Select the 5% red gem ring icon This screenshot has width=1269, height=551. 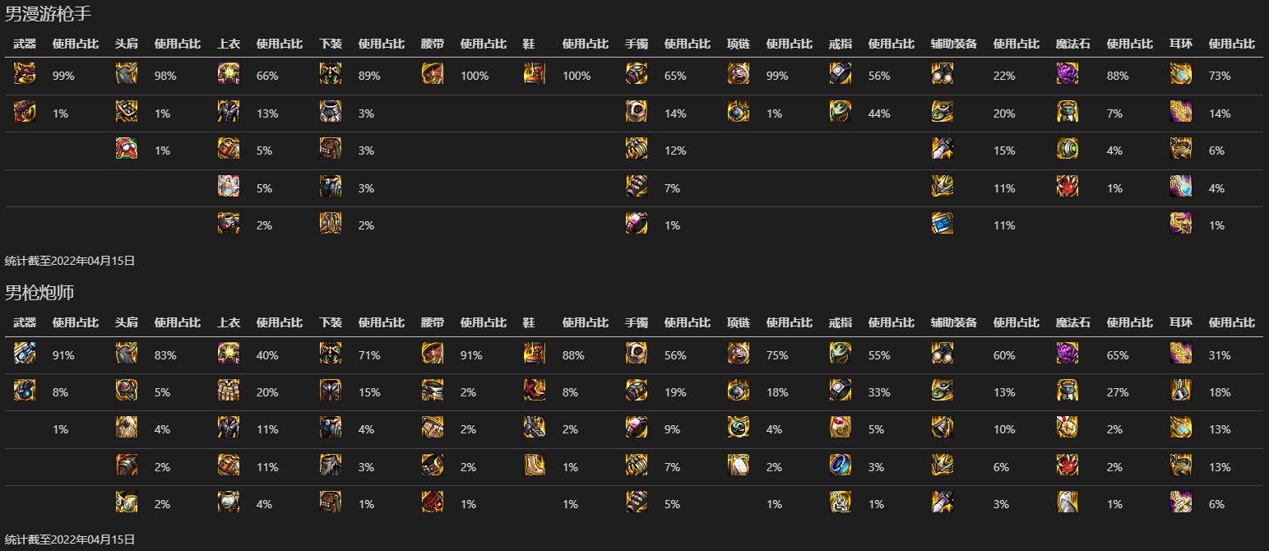[x=841, y=428]
